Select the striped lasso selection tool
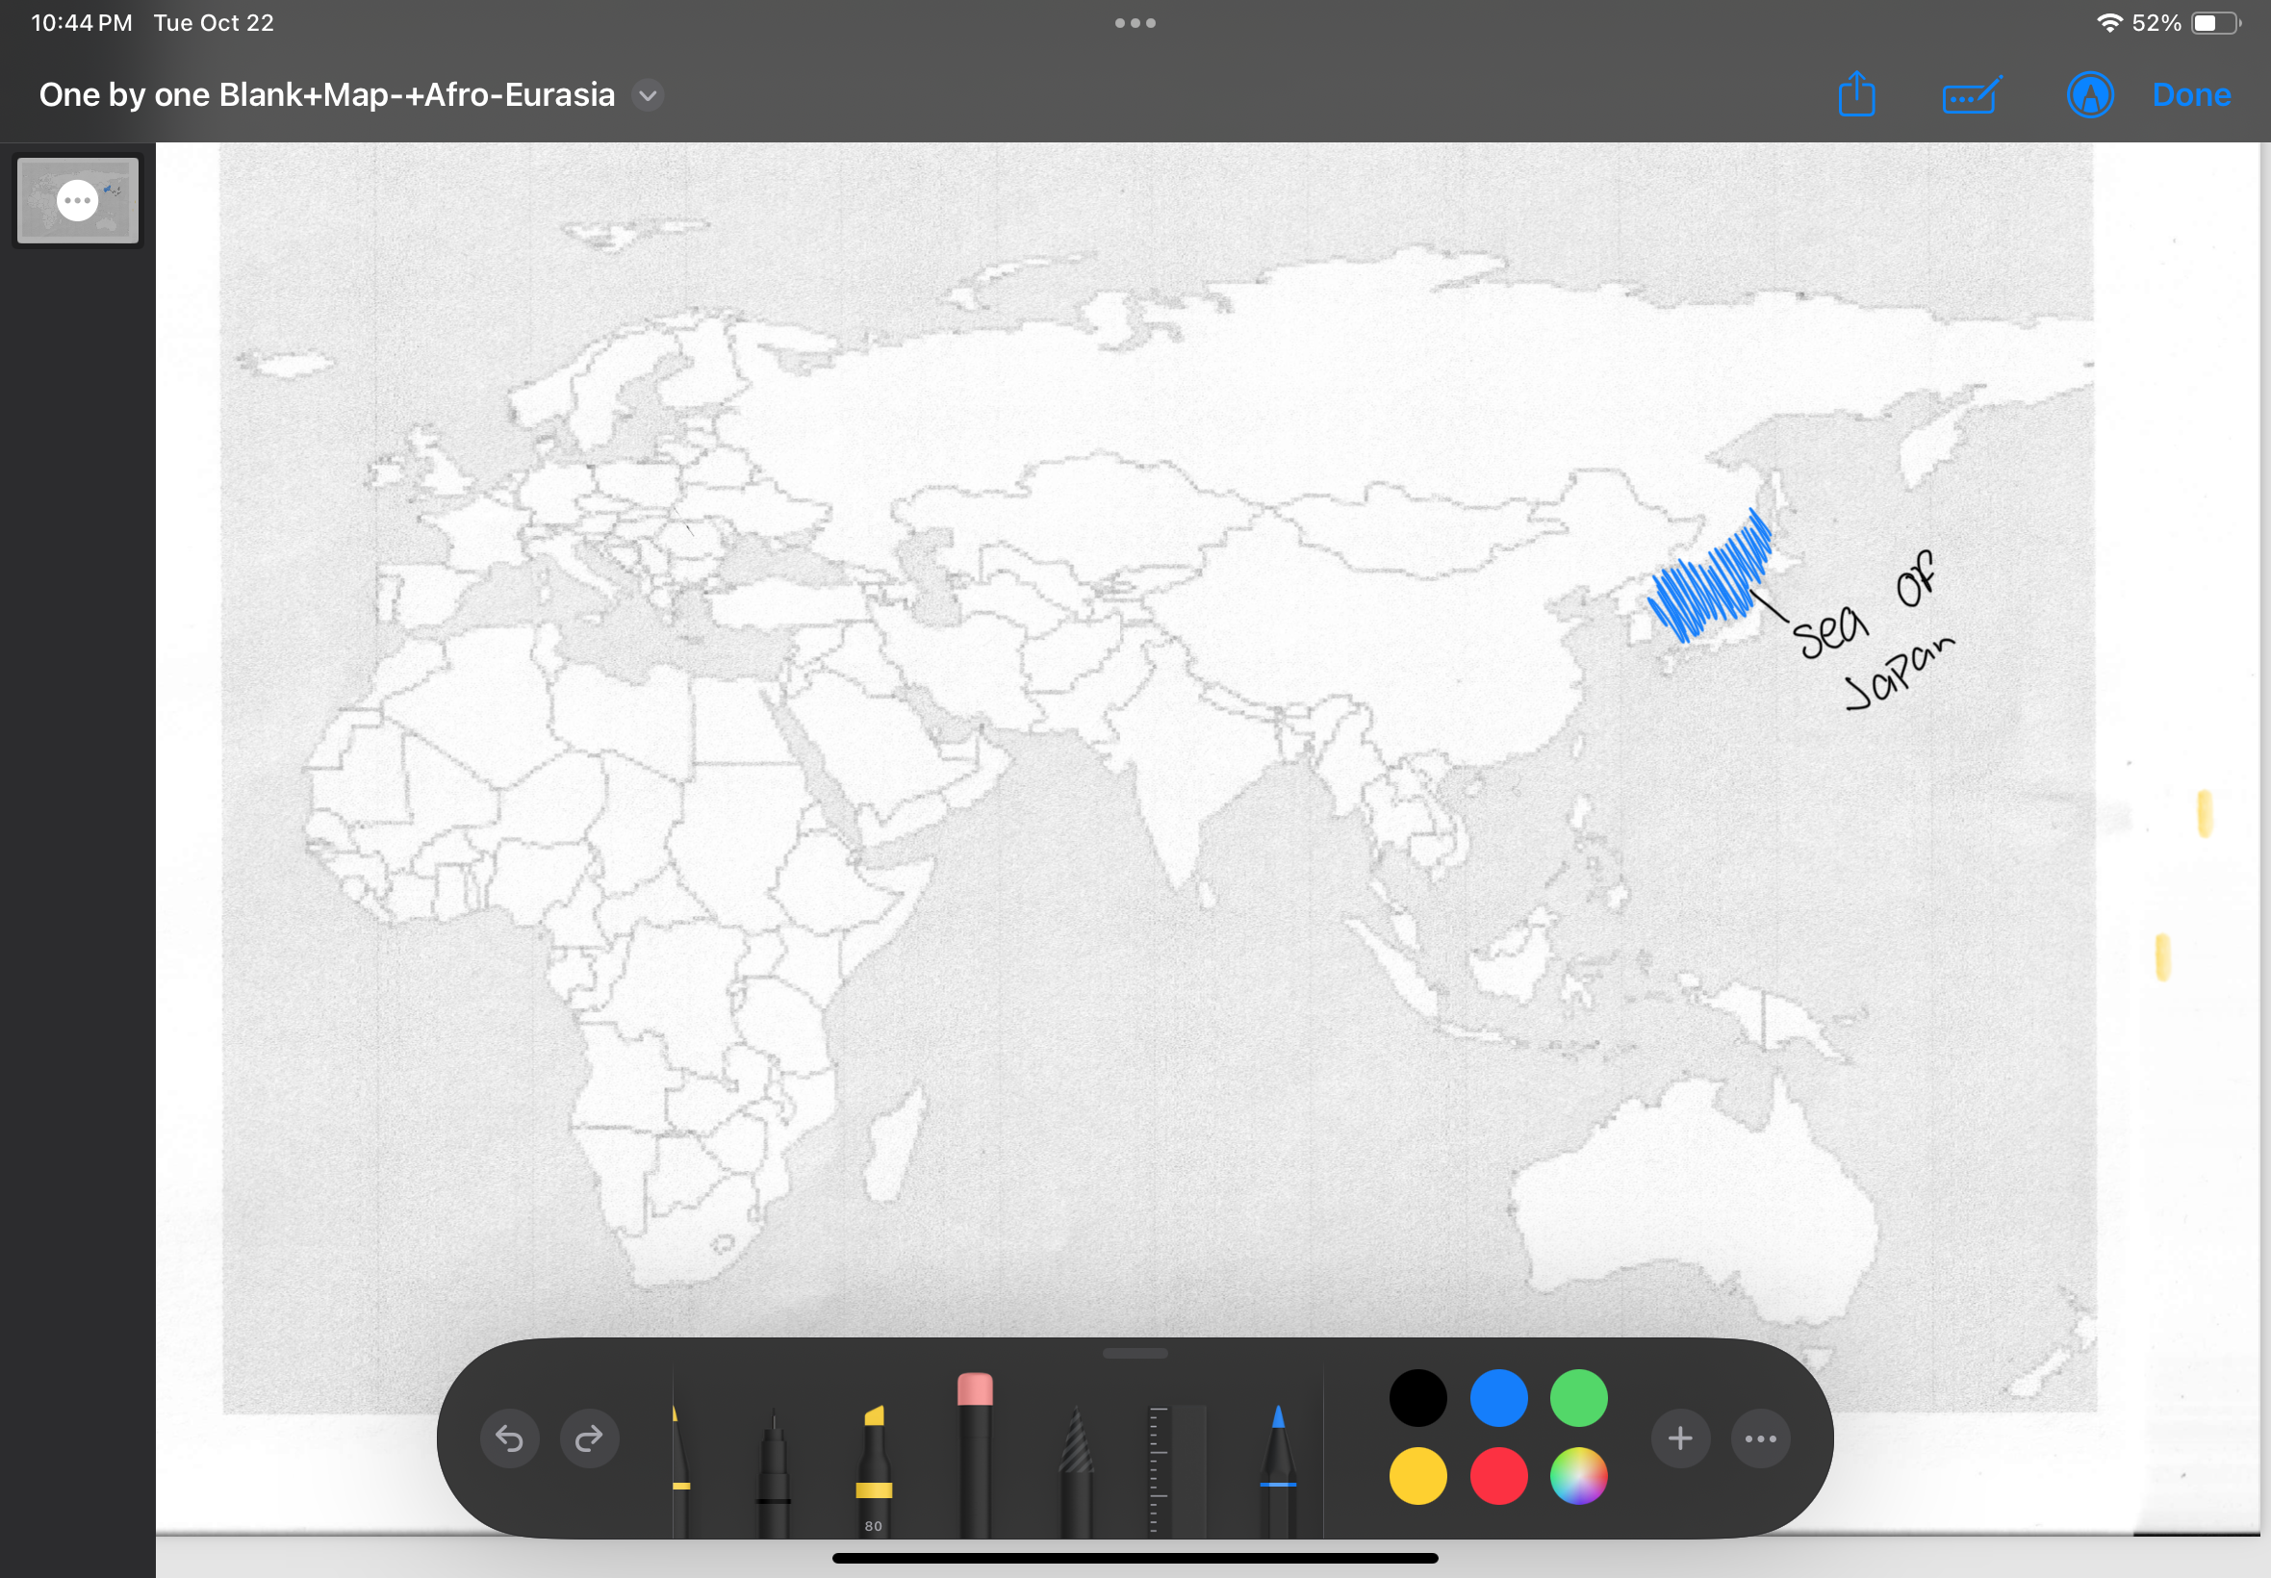The image size is (2271, 1578). 1076,1471
